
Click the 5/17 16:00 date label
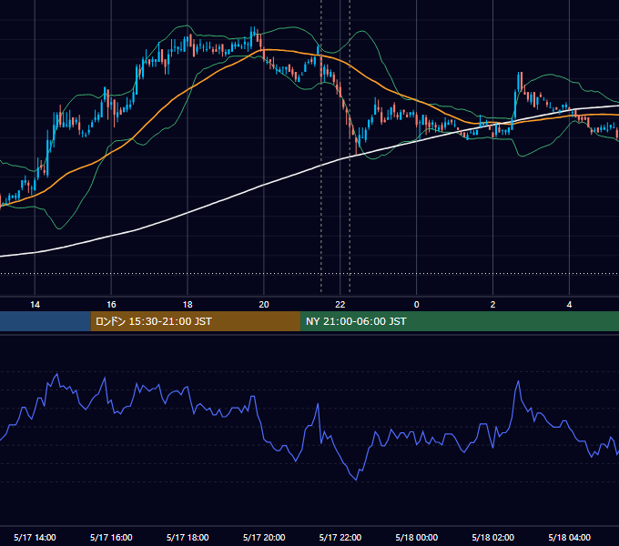pos(111,537)
